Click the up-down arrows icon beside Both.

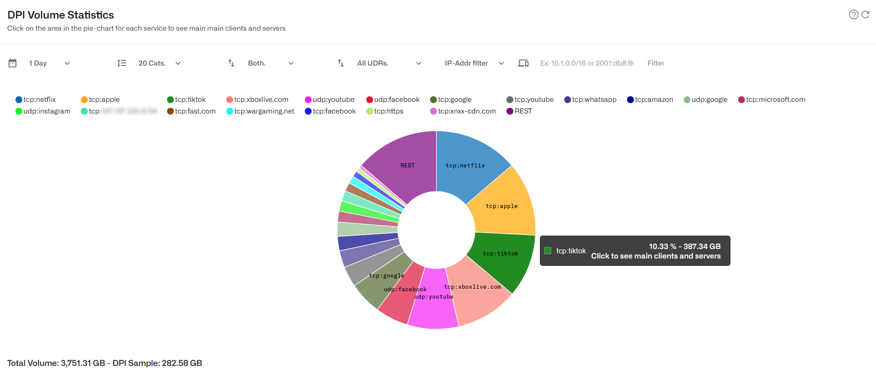pyautogui.click(x=231, y=63)
